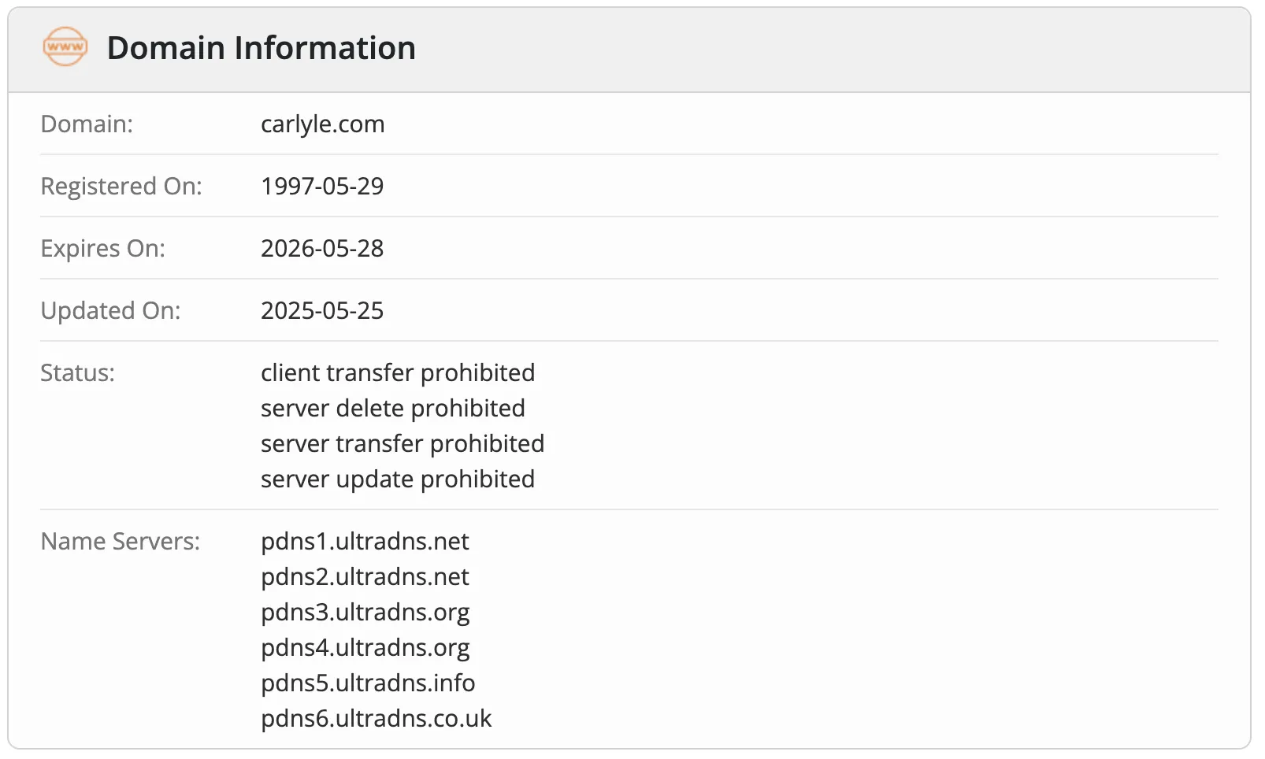
Task: Click name server pdns6.ultradns.co.uk
Action: (377, 719)
